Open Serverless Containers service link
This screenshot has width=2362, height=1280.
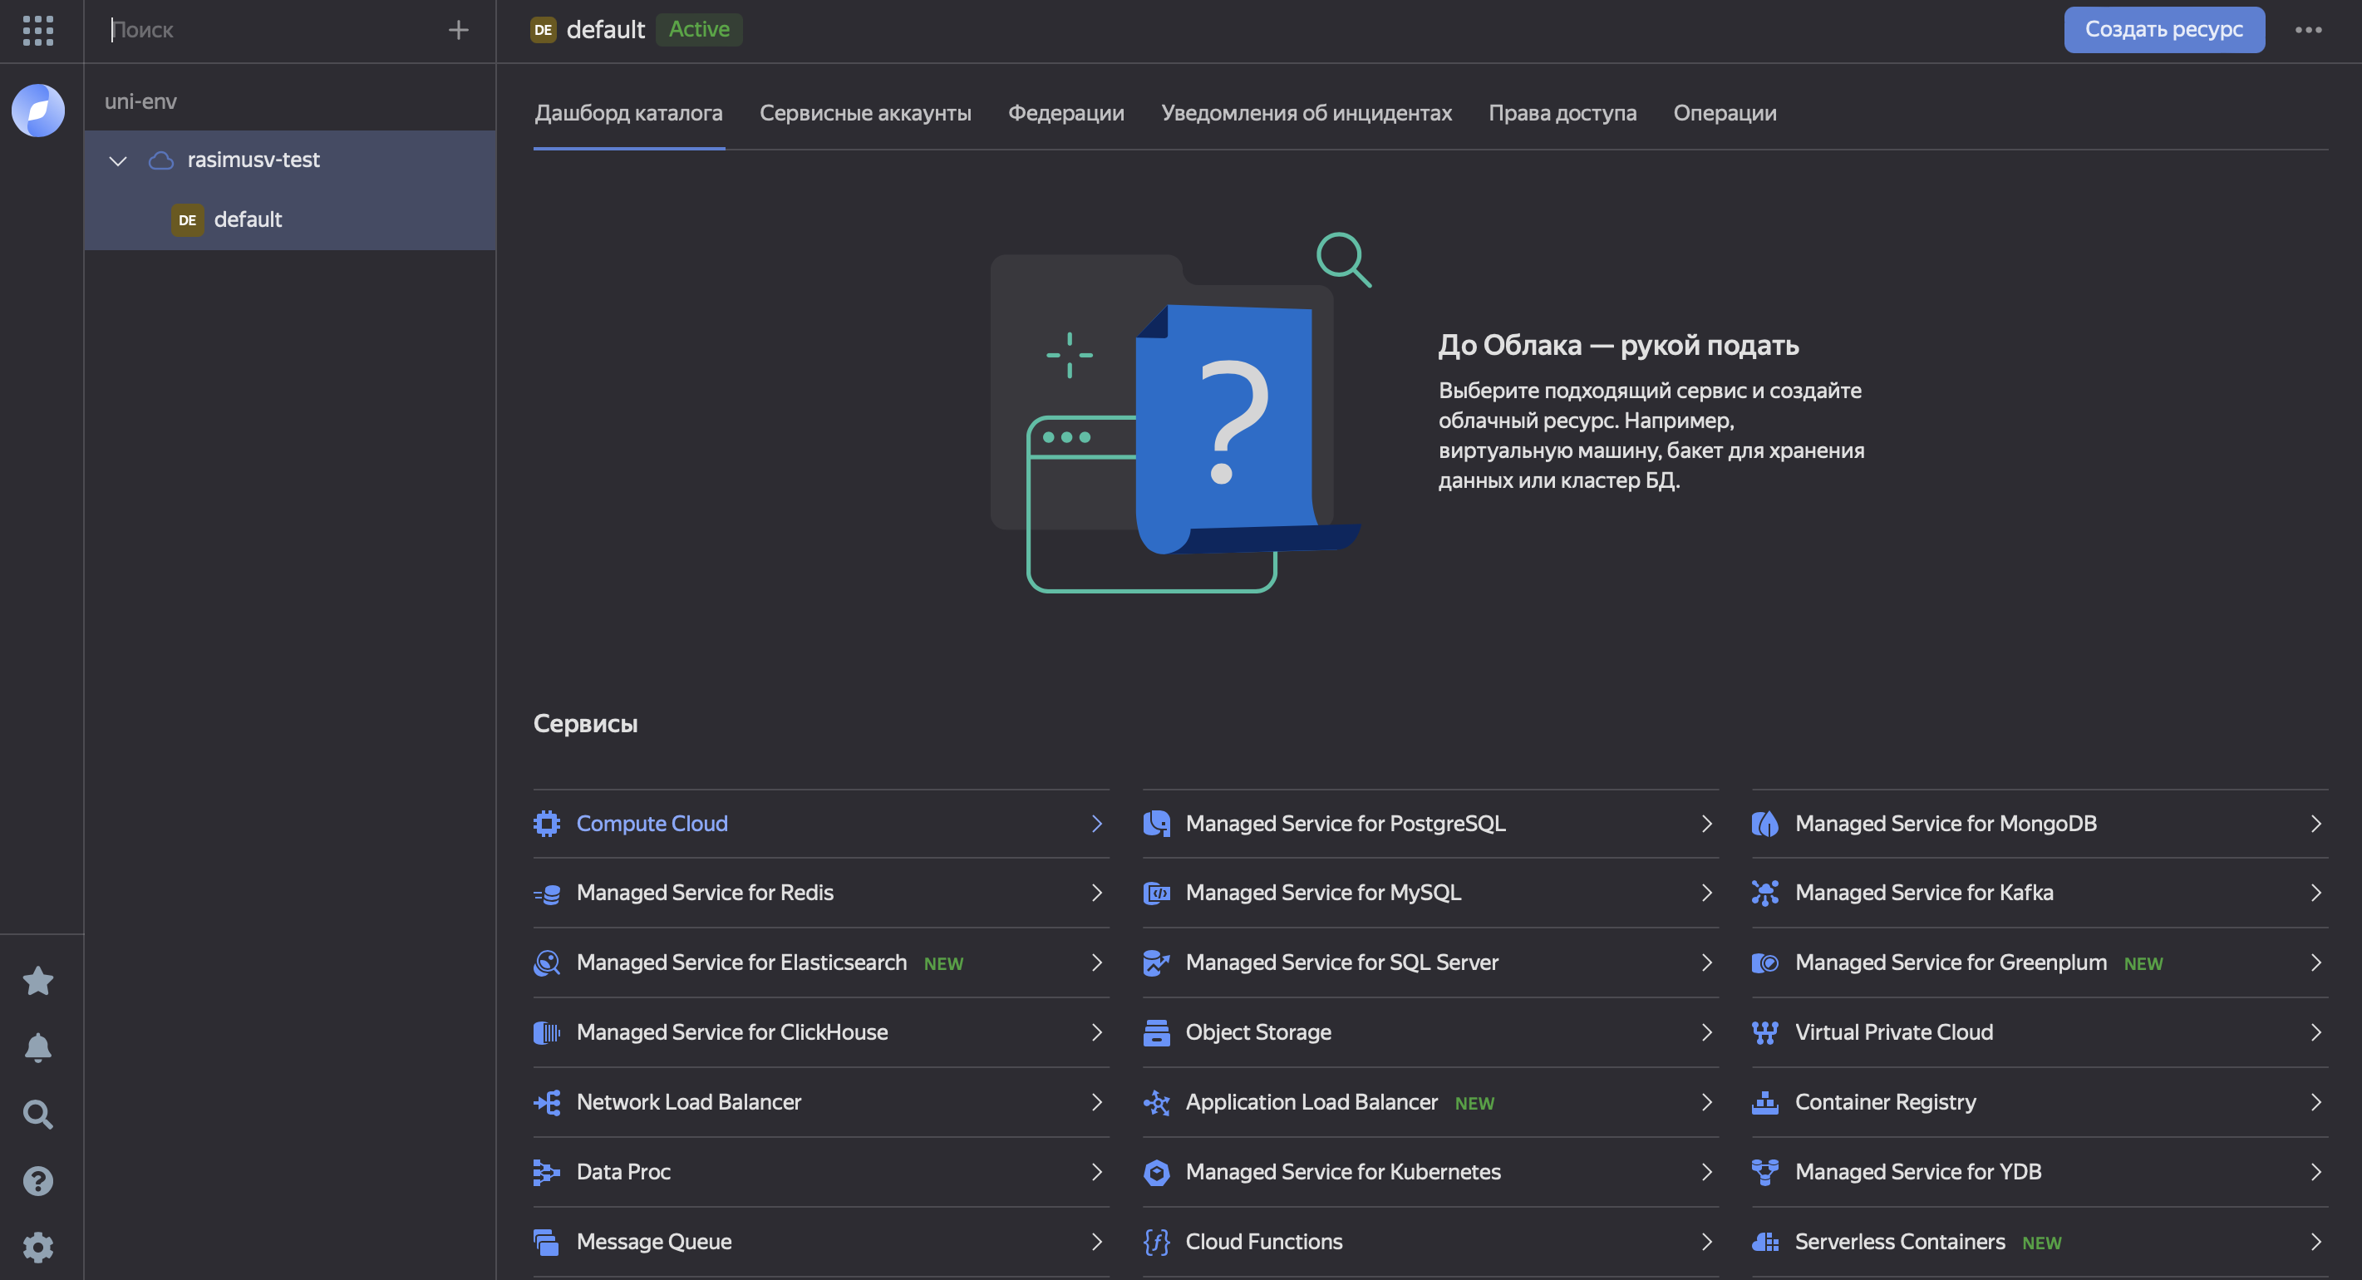click(1900, 1242)
